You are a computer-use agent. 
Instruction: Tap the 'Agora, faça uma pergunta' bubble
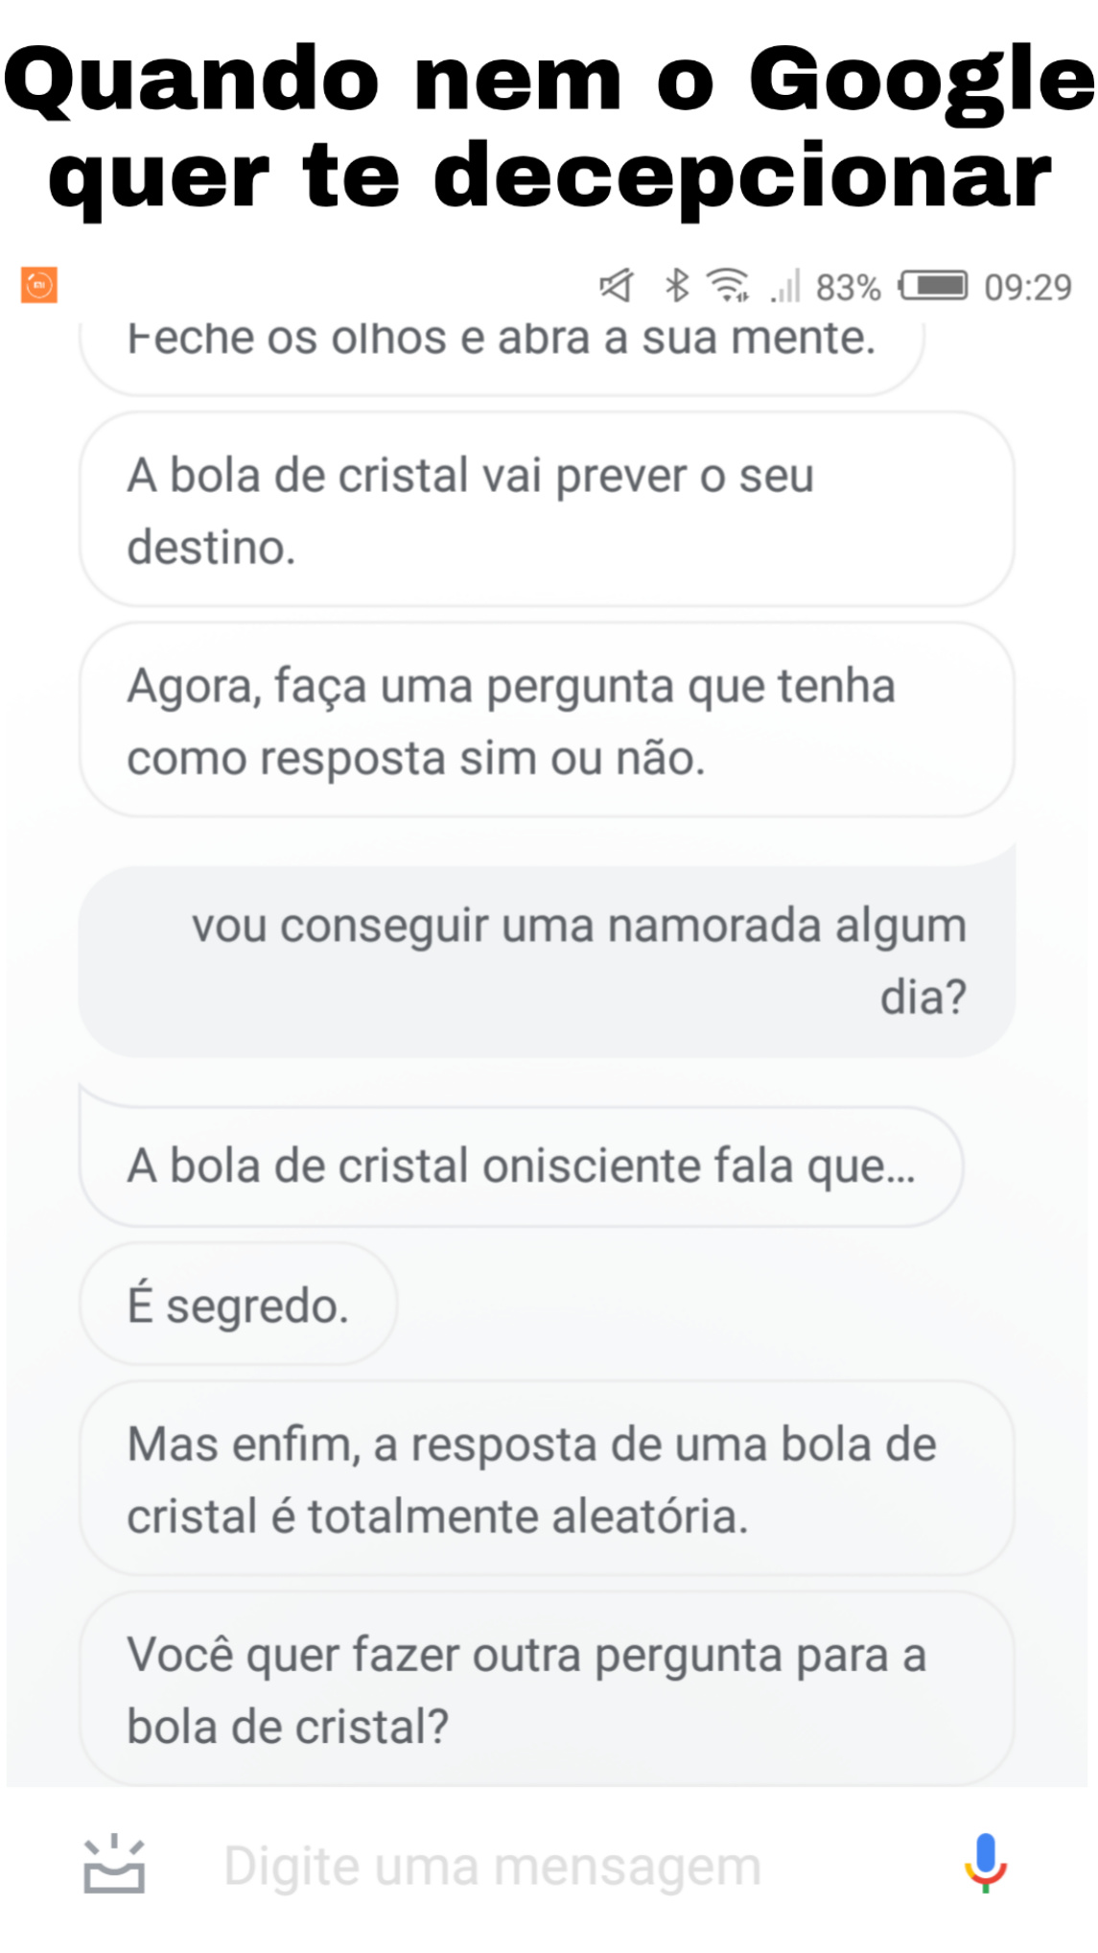coord(547,721)
